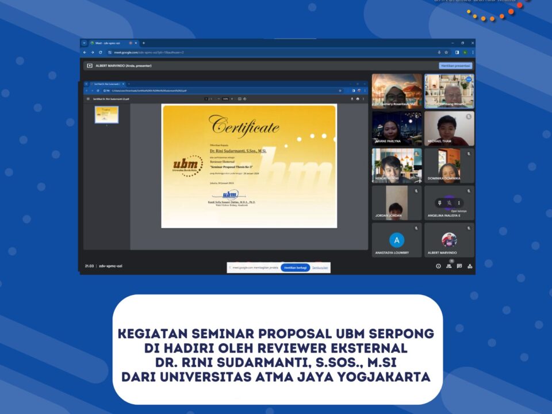The height and width of the screenshot is (414, 552).
Task: View site information icon for meet.google.com
Action: 110,52
